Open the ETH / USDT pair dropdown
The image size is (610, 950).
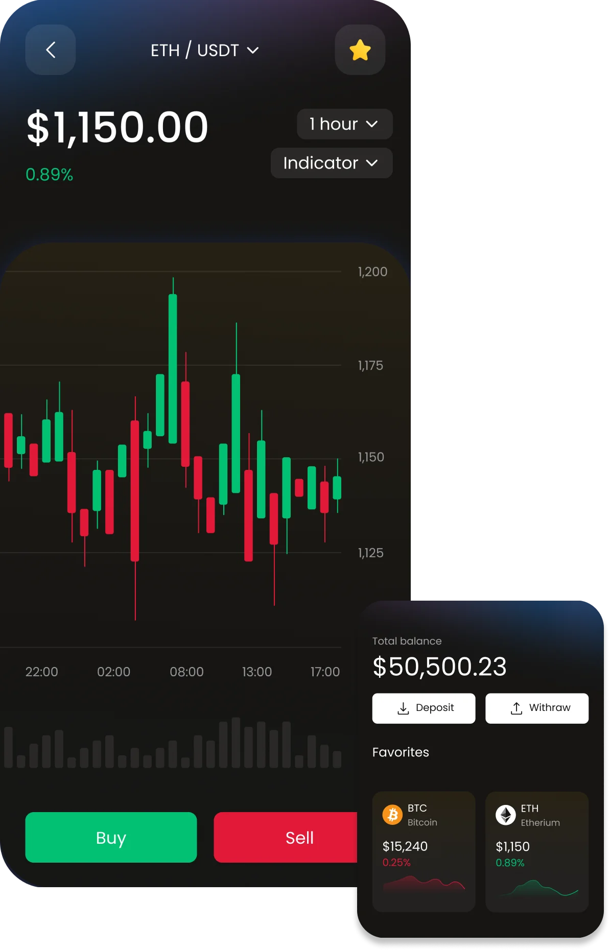click(204, 51)
